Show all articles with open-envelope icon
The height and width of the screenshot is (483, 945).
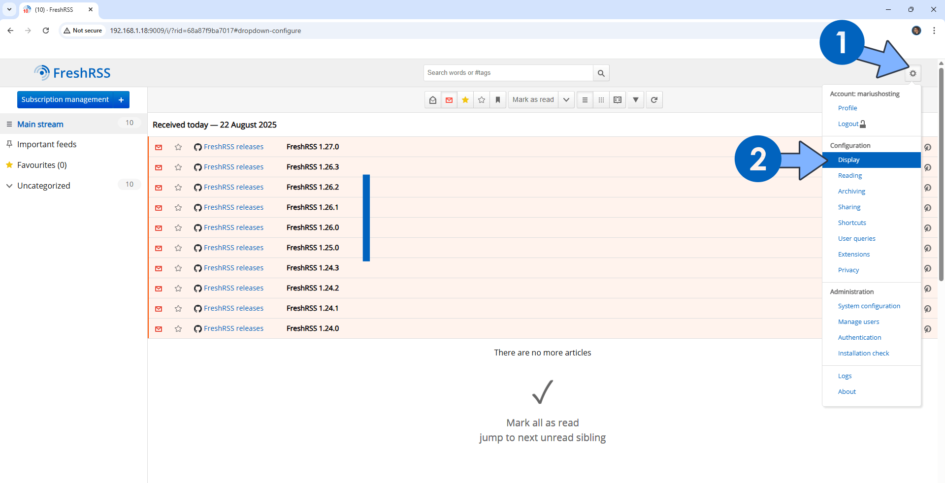[x=433, y=100]
